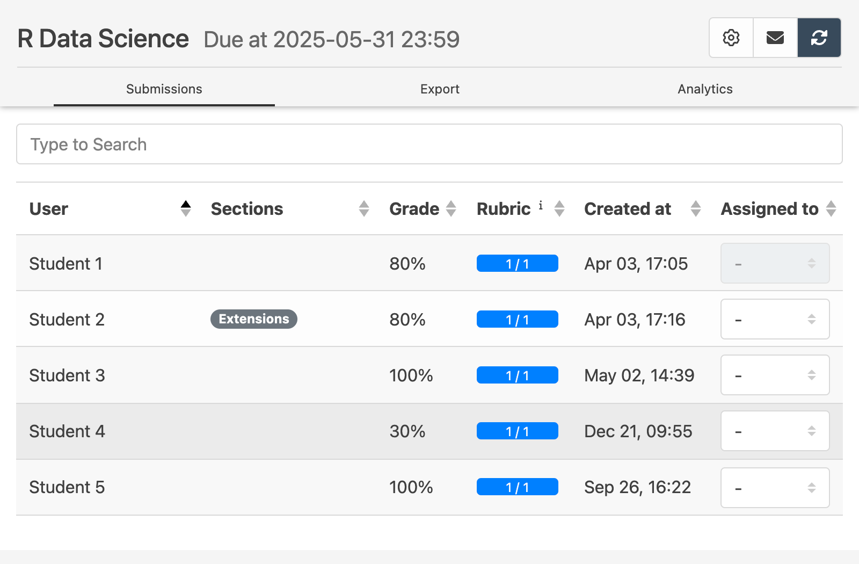
Task: Open Assigned to dropdown for Student 3
Action: (775, 375)
